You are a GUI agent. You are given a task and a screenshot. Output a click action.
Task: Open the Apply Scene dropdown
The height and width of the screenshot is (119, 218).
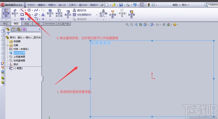(175, 25)
